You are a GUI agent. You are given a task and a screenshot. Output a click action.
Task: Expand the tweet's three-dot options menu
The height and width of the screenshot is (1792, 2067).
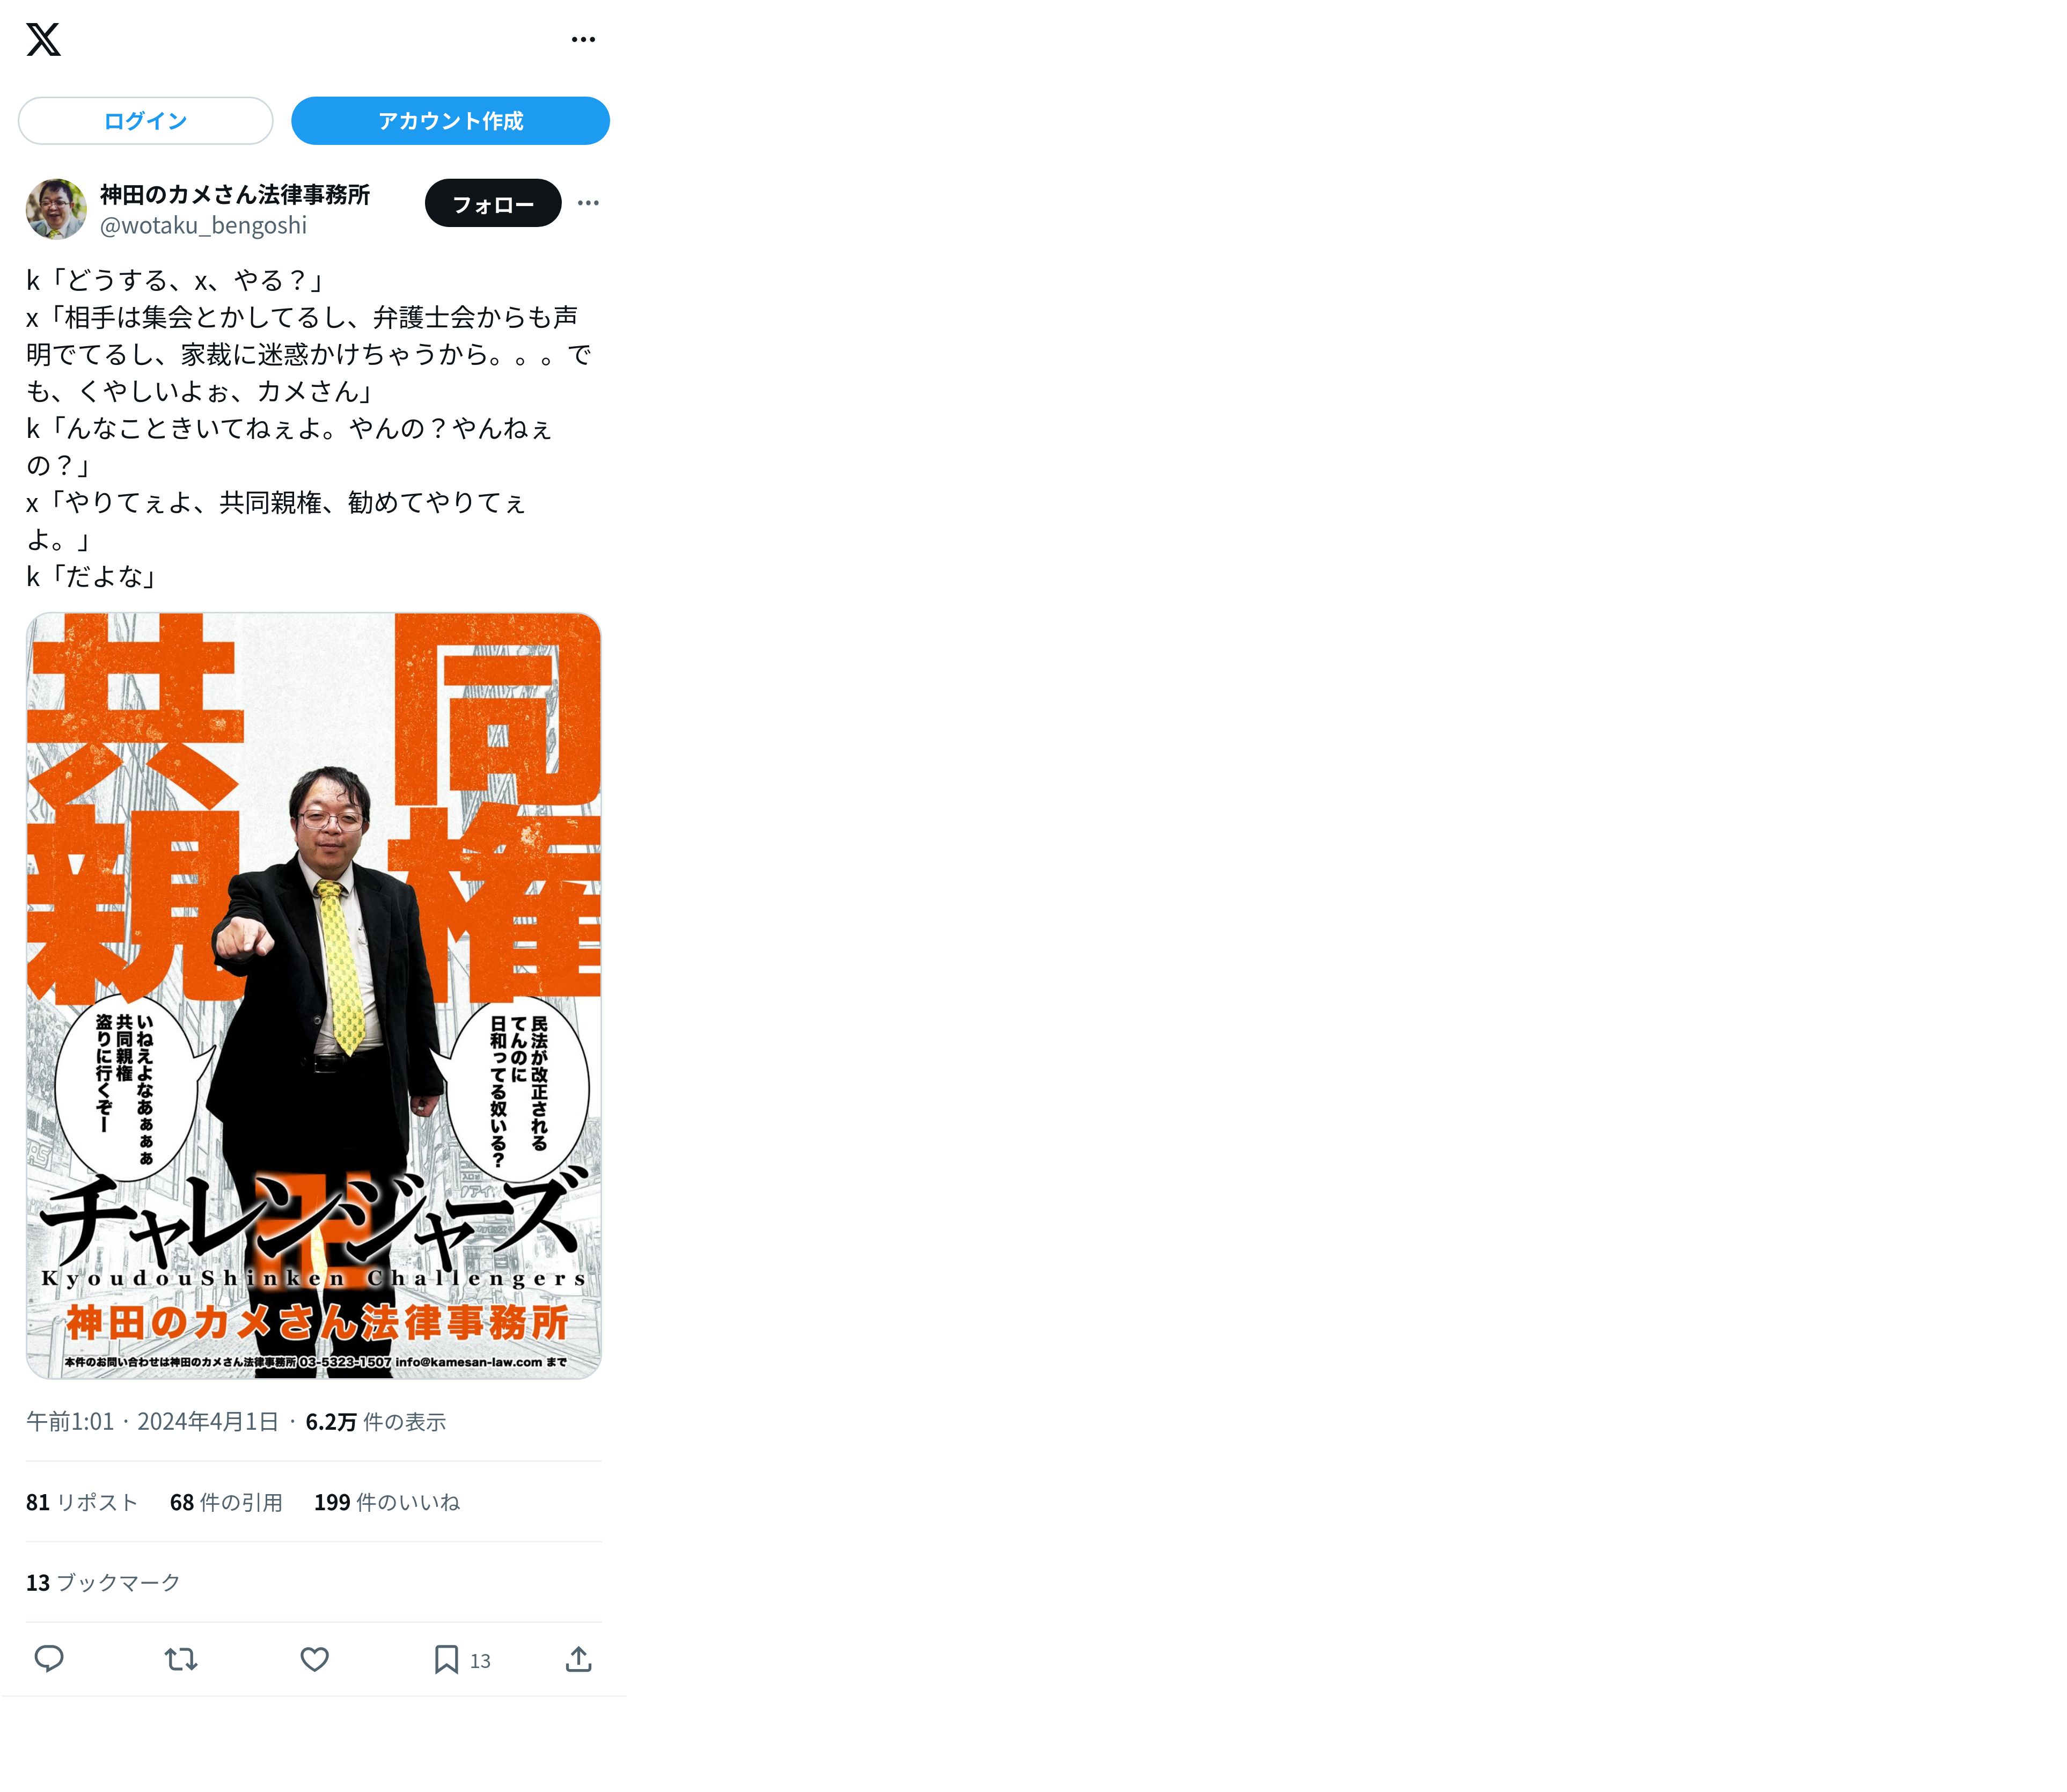pyautogui.click(x=588, y=203)
